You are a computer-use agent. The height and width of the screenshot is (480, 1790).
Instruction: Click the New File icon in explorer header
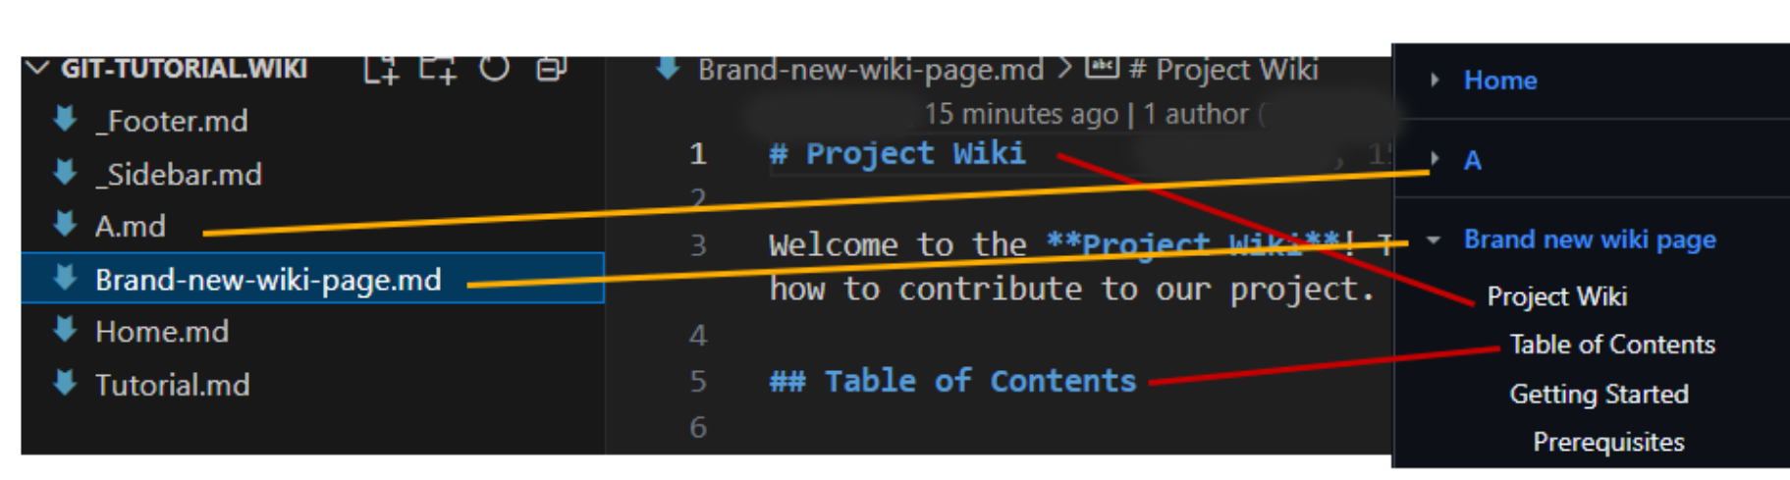click(x=381, y=70)
